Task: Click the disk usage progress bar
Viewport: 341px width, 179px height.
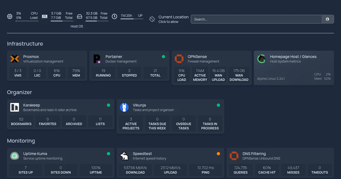Action: pyautogui.click(x=97, y=21)
